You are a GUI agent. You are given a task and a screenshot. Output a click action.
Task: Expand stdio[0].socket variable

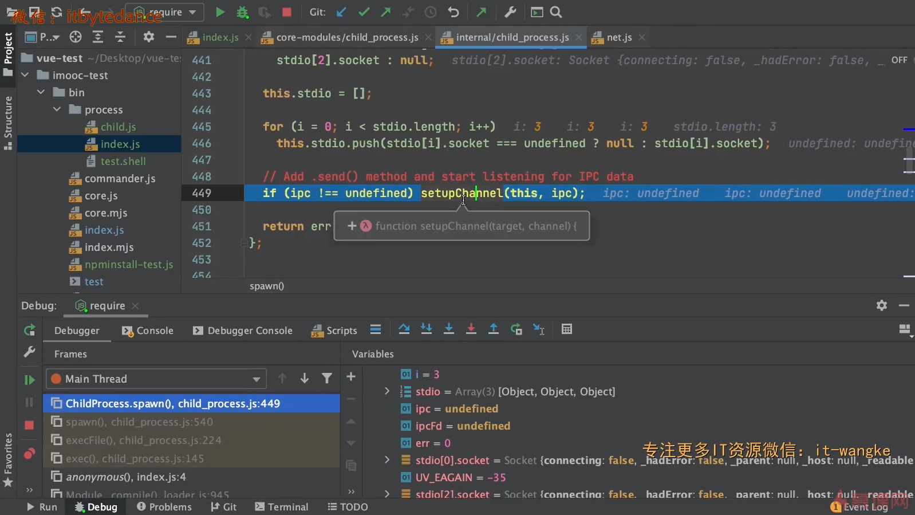pyautogui.click(x=387, y=460)
